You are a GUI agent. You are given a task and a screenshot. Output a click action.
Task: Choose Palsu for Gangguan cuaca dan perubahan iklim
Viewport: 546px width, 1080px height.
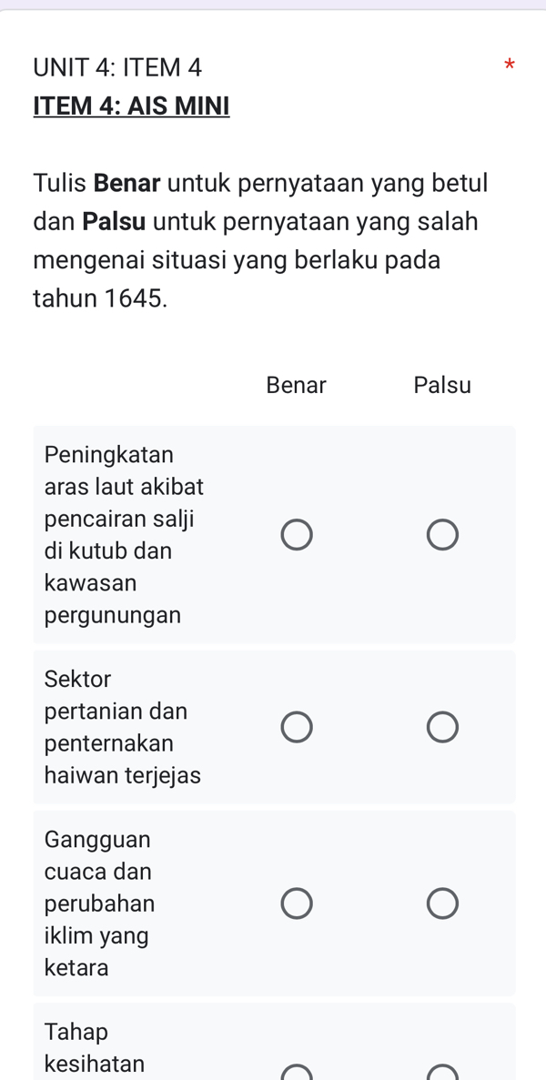coord(442,903)
